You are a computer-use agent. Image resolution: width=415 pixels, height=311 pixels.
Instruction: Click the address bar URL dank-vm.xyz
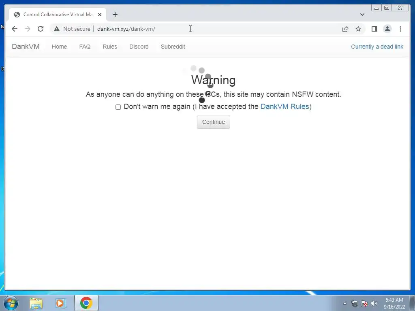click(x=126, y=29)
